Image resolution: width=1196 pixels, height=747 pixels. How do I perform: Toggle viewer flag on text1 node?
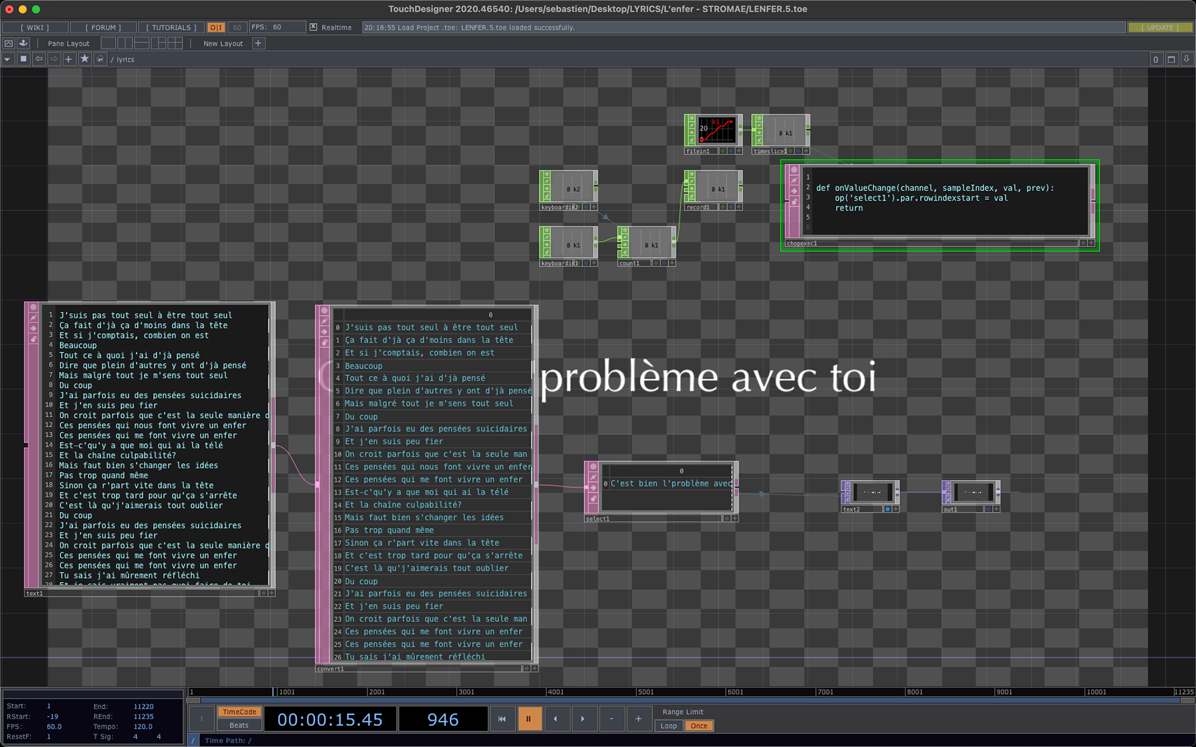(33, 308)
